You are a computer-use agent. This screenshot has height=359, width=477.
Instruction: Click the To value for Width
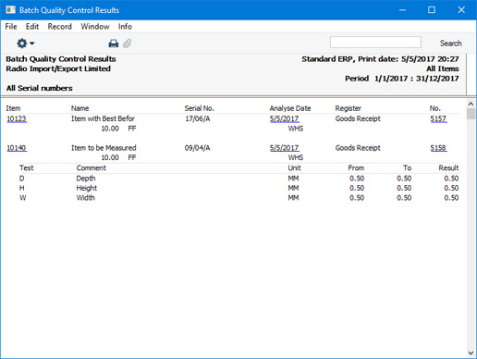click(404, 198)
